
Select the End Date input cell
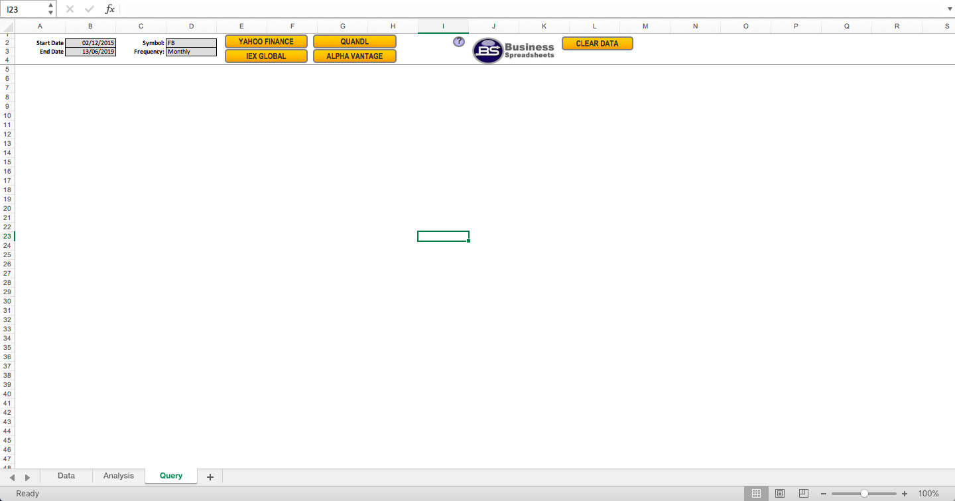click(x=90, y=51)
